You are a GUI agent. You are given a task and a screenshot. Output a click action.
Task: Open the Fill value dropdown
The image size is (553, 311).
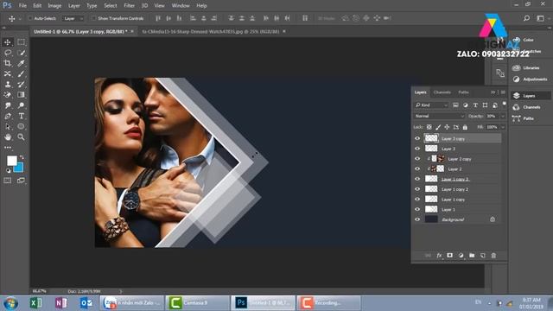click(503, 127)
